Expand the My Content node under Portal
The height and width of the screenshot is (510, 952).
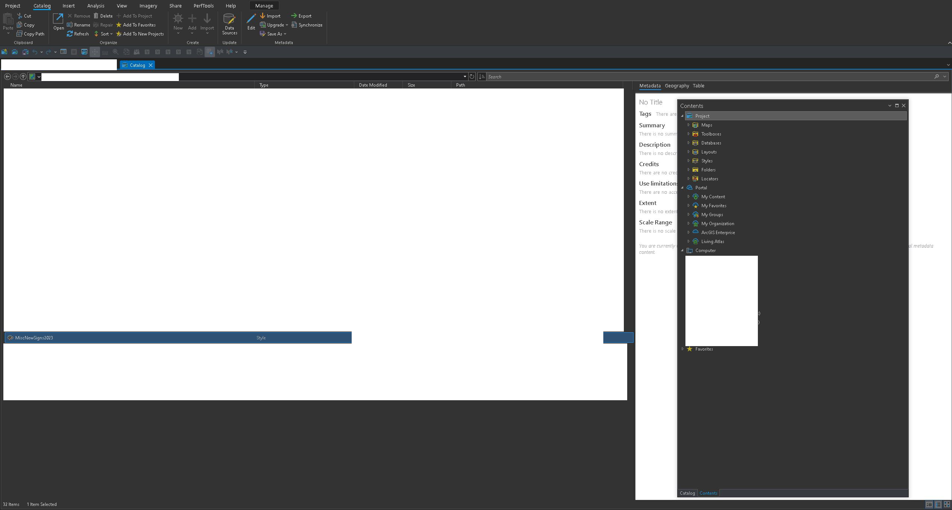coord(689,197)
